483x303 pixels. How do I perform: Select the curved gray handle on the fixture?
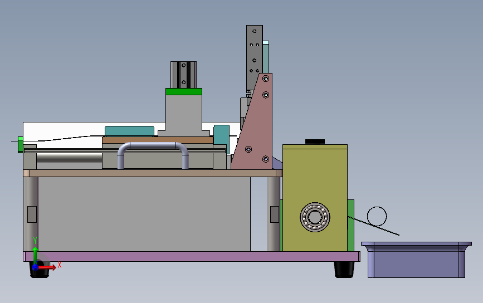pos(153,155)
